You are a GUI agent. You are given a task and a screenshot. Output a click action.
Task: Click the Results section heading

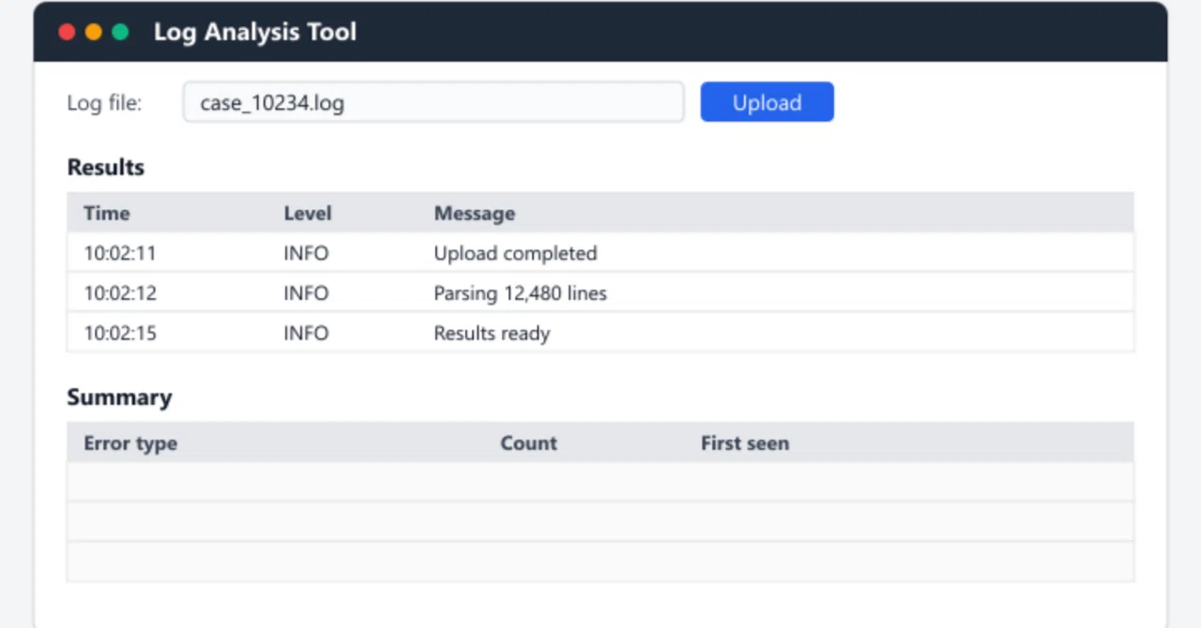(106, 167)
